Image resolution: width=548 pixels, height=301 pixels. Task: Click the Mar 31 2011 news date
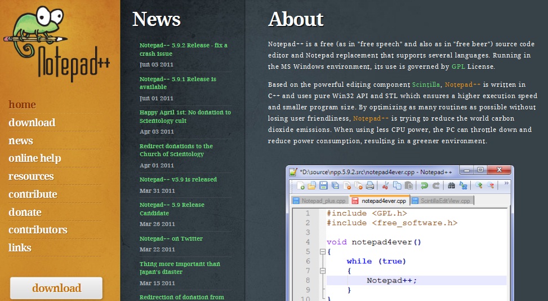157,191
